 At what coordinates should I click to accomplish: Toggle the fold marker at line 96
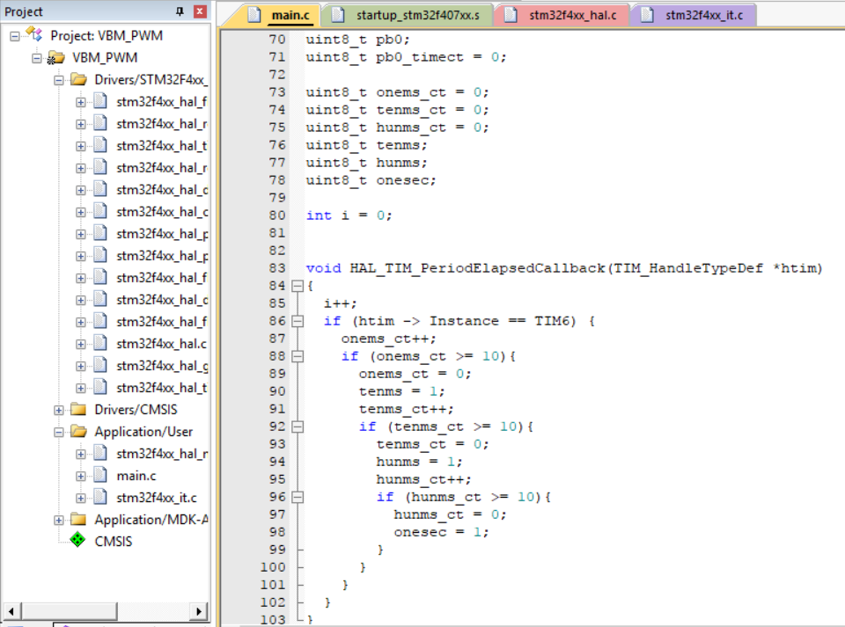[297, 497]
